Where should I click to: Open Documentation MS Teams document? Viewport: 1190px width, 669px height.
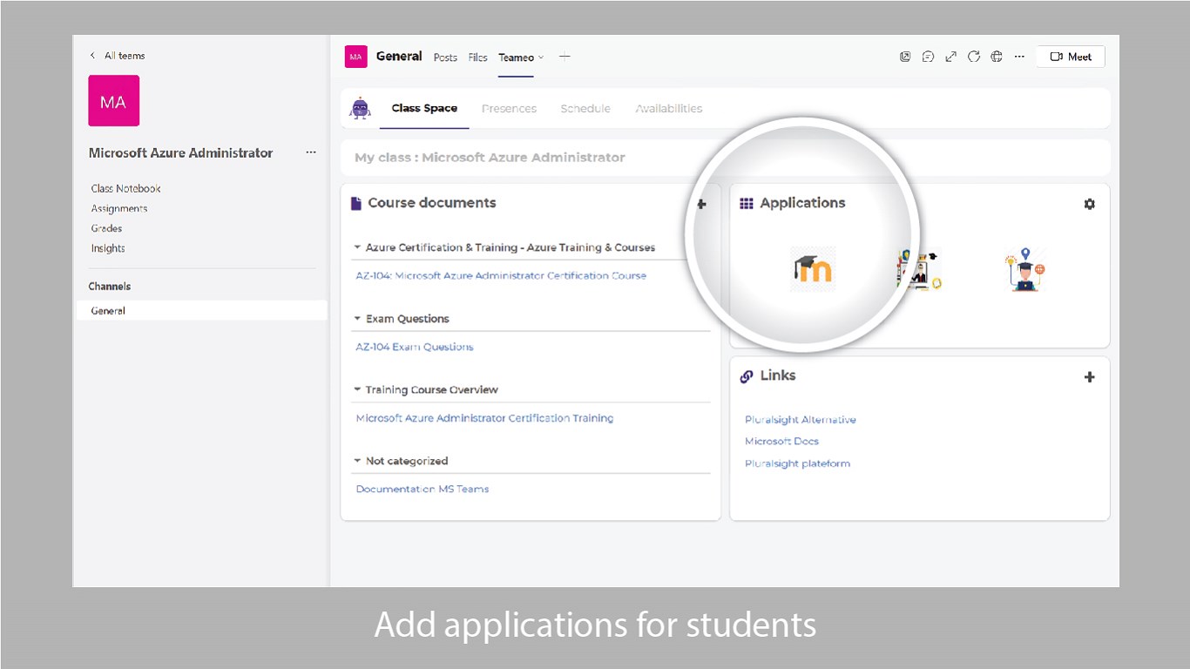tap(423, 489)
